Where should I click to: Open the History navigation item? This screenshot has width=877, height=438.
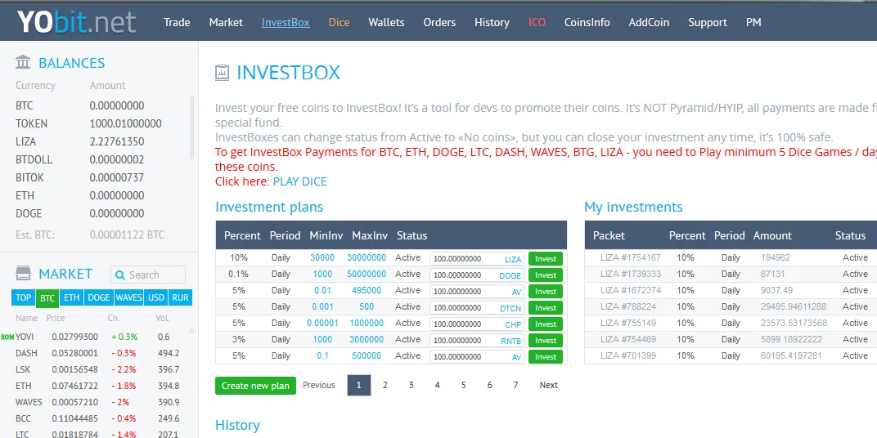click(492, 22)
